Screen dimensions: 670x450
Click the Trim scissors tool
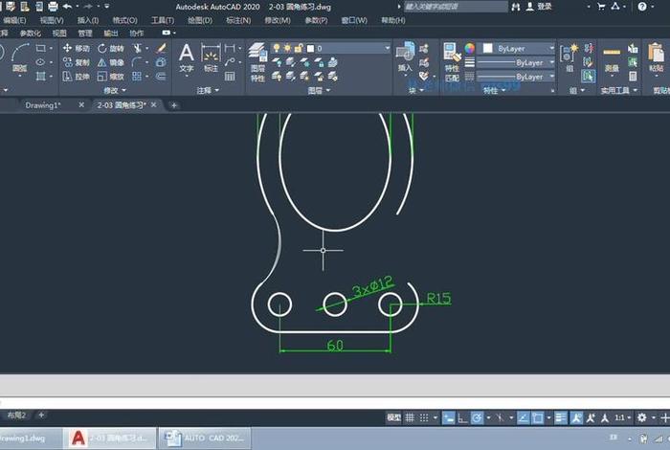click(x=137, y=48)
